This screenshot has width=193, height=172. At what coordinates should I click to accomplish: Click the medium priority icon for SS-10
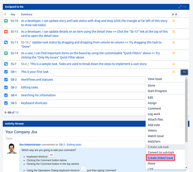[174, 21]
